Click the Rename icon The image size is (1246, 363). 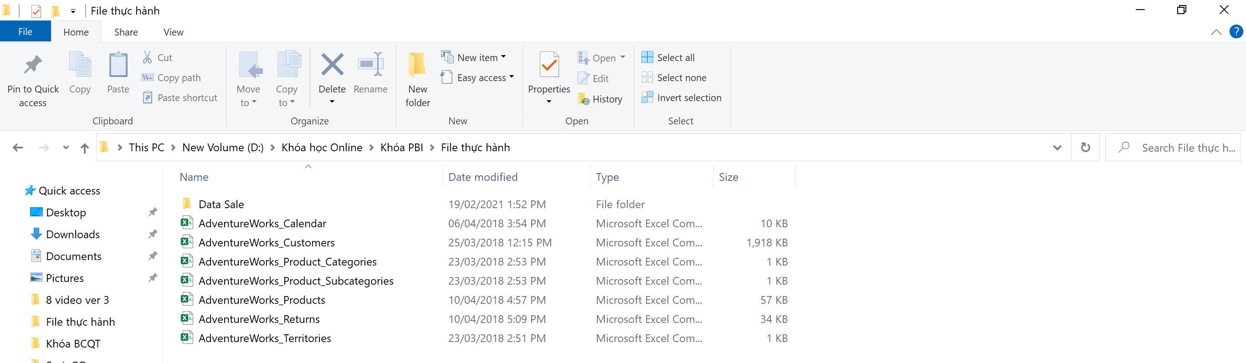pyautogui.click(x=370, y=65)
